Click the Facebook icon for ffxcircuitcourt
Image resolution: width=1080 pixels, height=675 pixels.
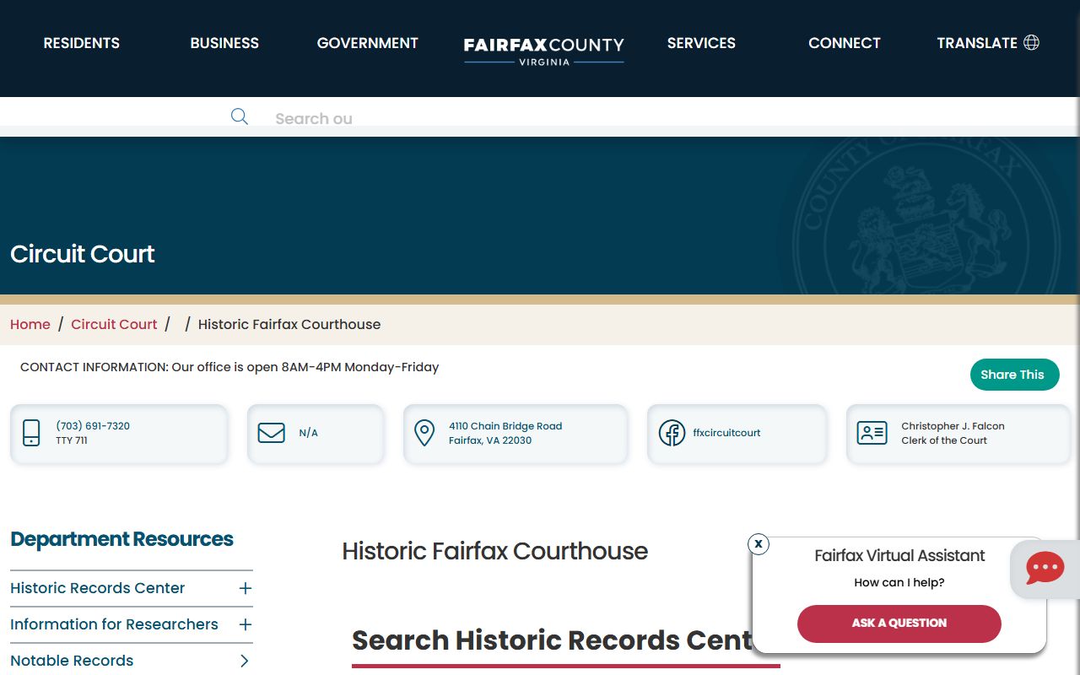point(672,433)
